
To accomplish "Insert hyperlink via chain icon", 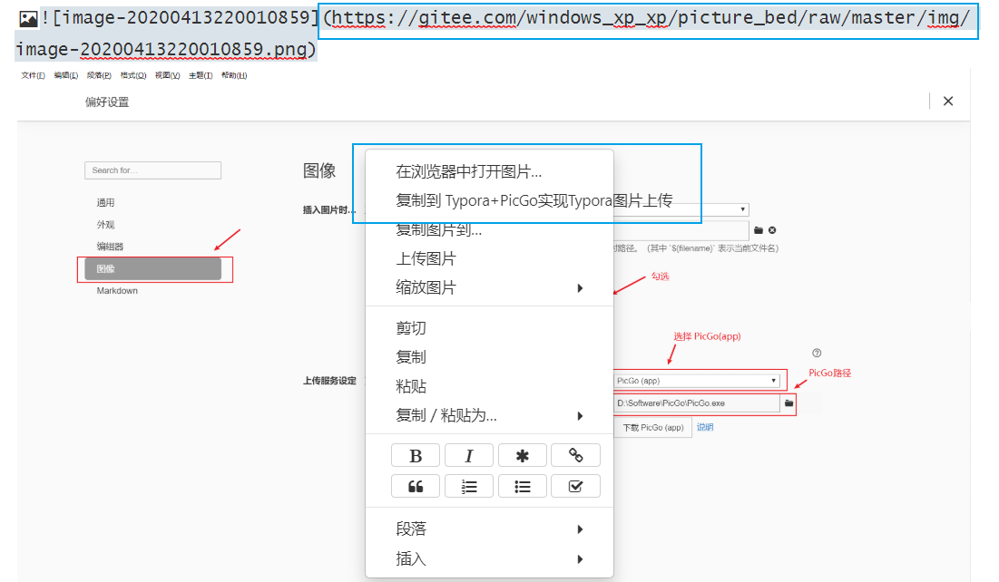I will pos(575,456).
